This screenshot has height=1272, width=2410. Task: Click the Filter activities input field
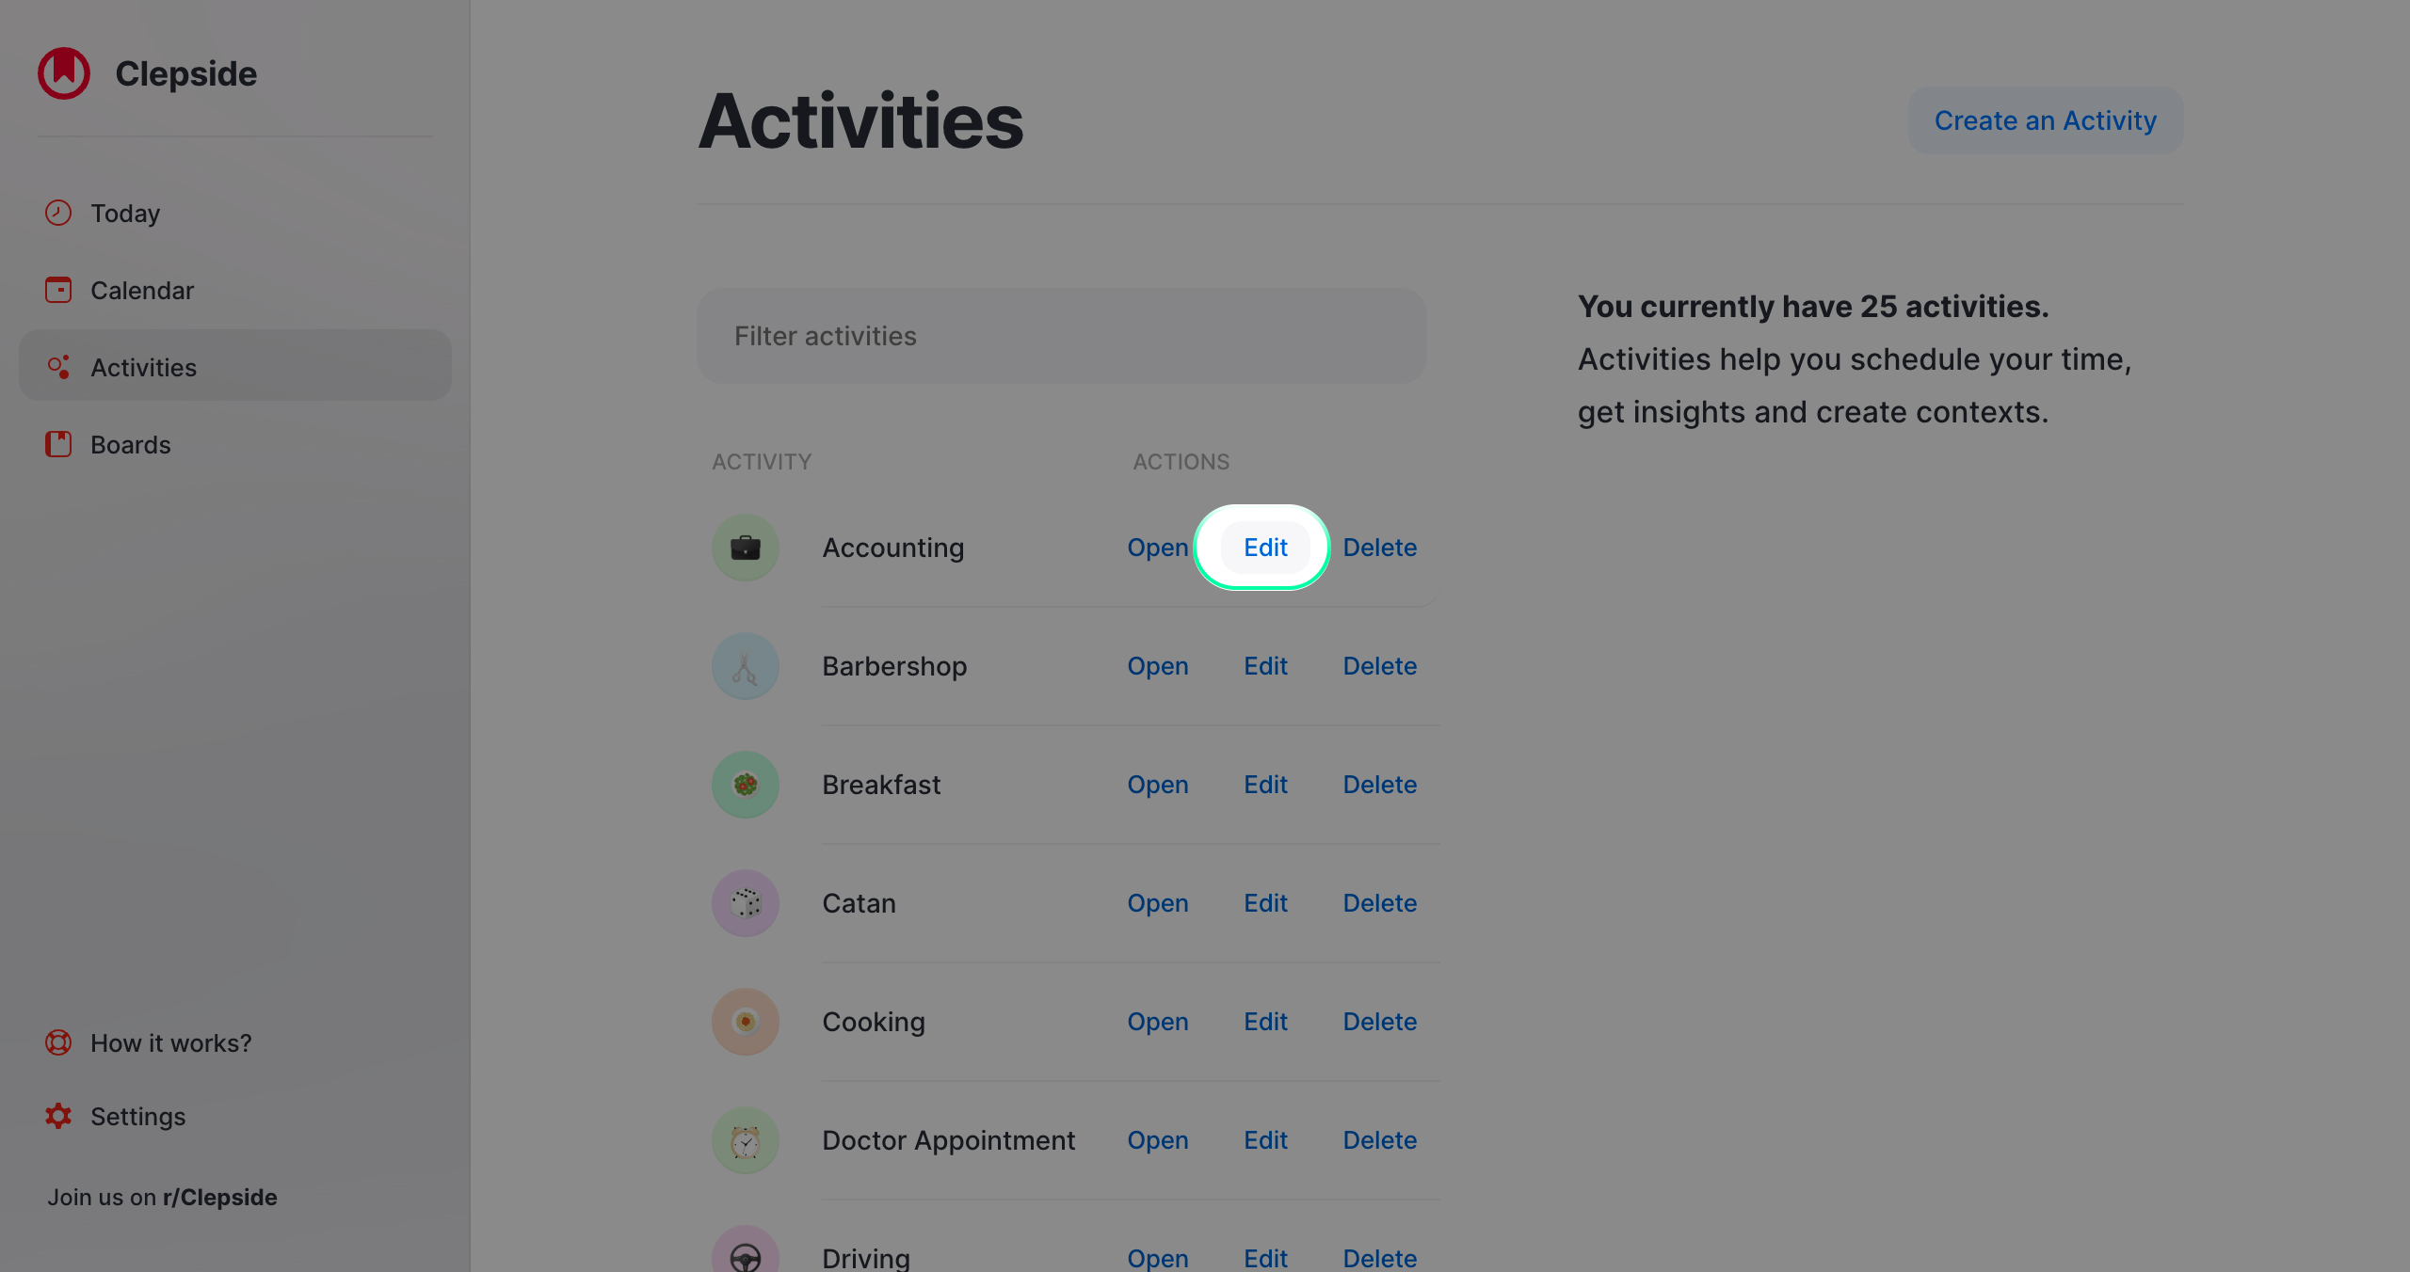point(1061,336)
